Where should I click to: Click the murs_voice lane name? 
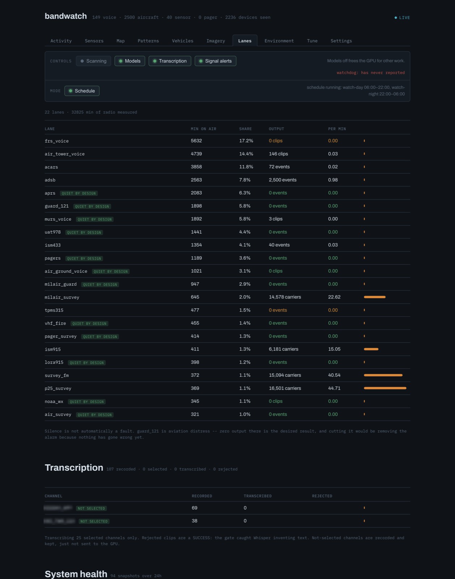click(x=58, y=219)
